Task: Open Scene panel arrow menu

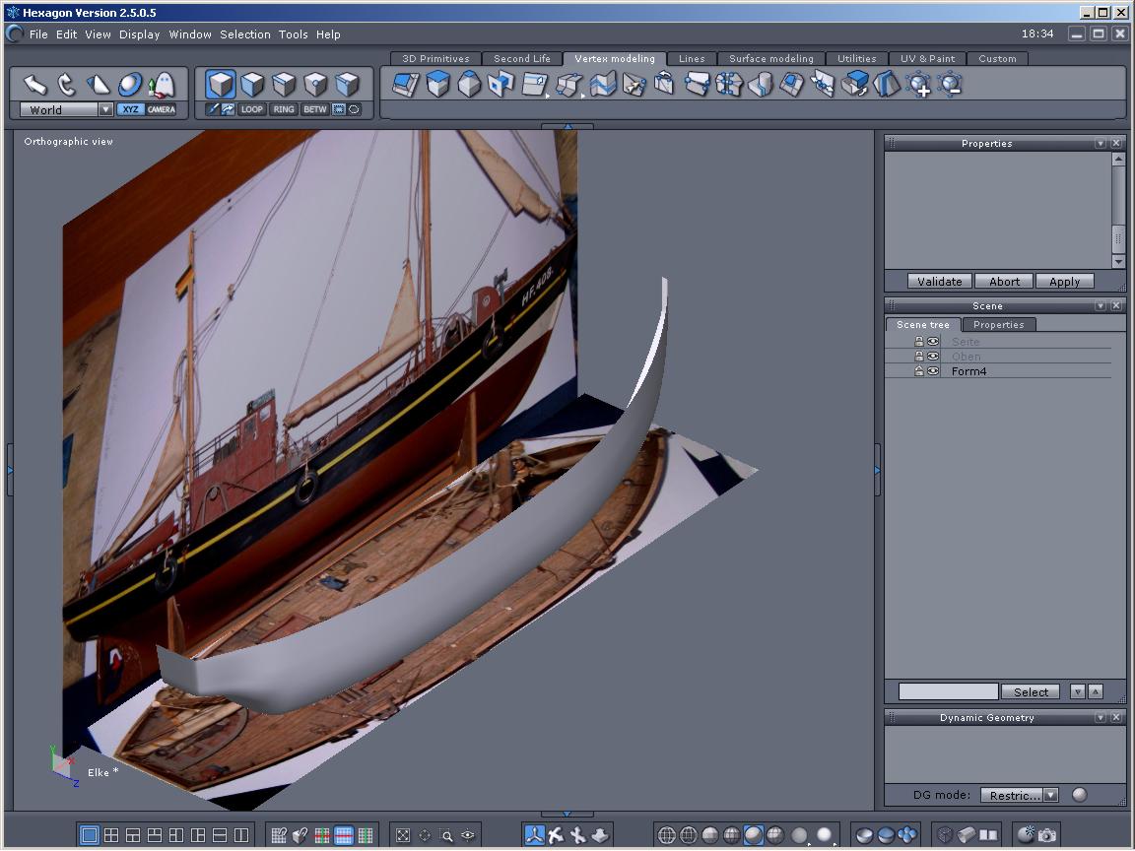Action: point(1101,305)
